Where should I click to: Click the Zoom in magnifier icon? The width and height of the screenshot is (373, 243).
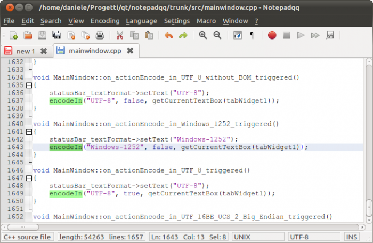click(x=202, y=35)
